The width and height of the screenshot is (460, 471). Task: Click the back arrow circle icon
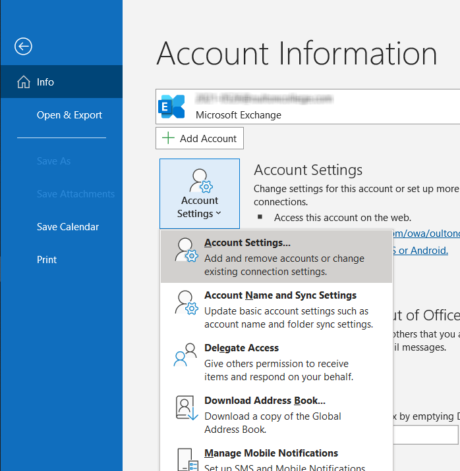click(23, 47)
